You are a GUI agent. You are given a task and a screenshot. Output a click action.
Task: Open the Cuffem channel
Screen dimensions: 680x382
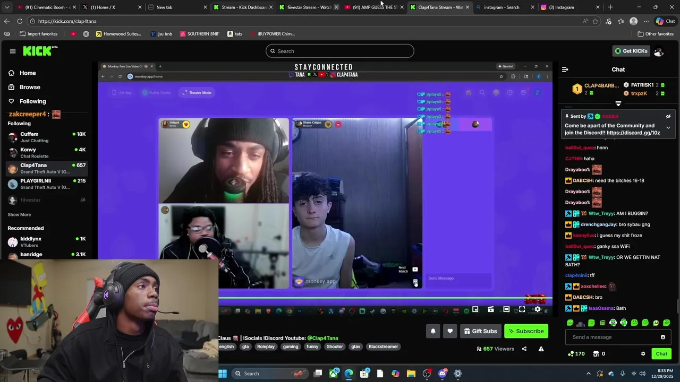[x=47, y=137]
